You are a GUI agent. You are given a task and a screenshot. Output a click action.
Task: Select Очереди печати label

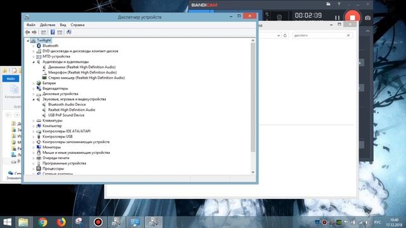[x=56, y=158]
